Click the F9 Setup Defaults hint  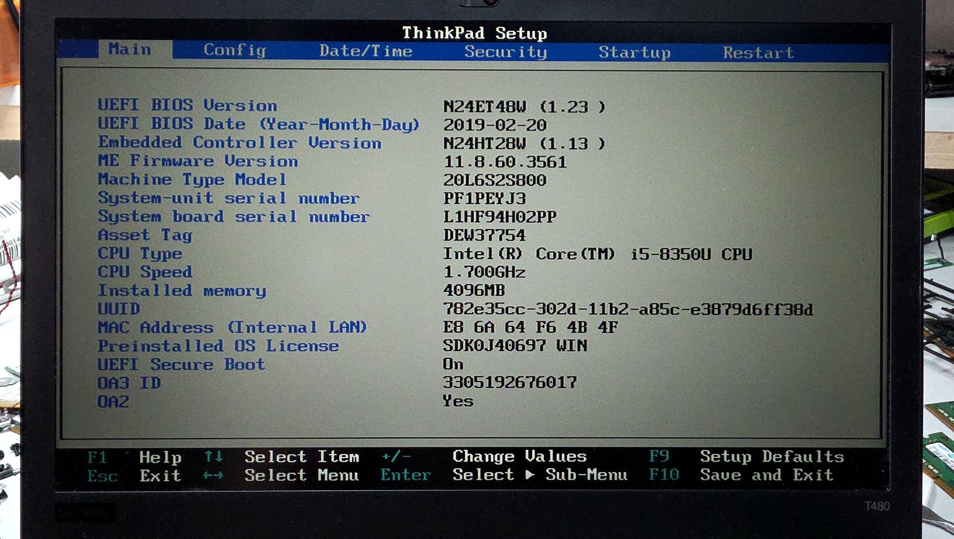point(746,456)
